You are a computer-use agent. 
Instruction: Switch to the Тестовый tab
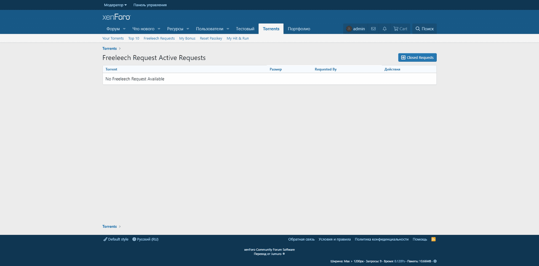[245, 29]
